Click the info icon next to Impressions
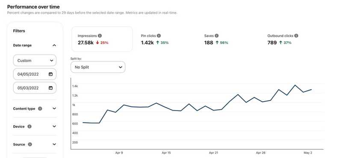This screenshot has height=158, width=342. (x=100, y=36)
